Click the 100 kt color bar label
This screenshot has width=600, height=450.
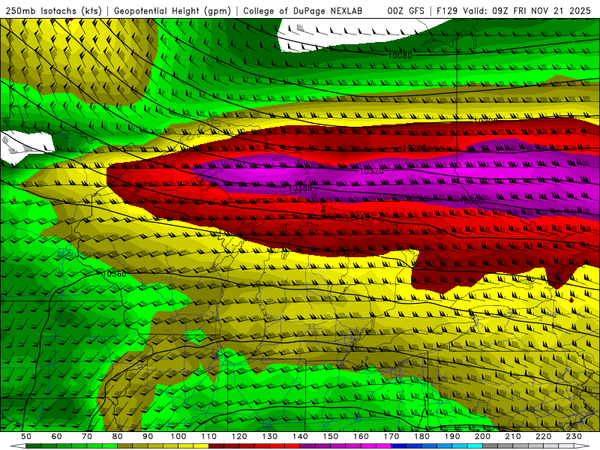tap(178, 436)
